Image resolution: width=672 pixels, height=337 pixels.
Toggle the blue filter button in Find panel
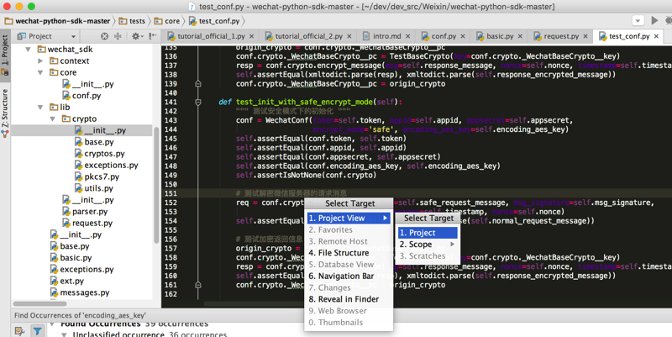[37, 331]
